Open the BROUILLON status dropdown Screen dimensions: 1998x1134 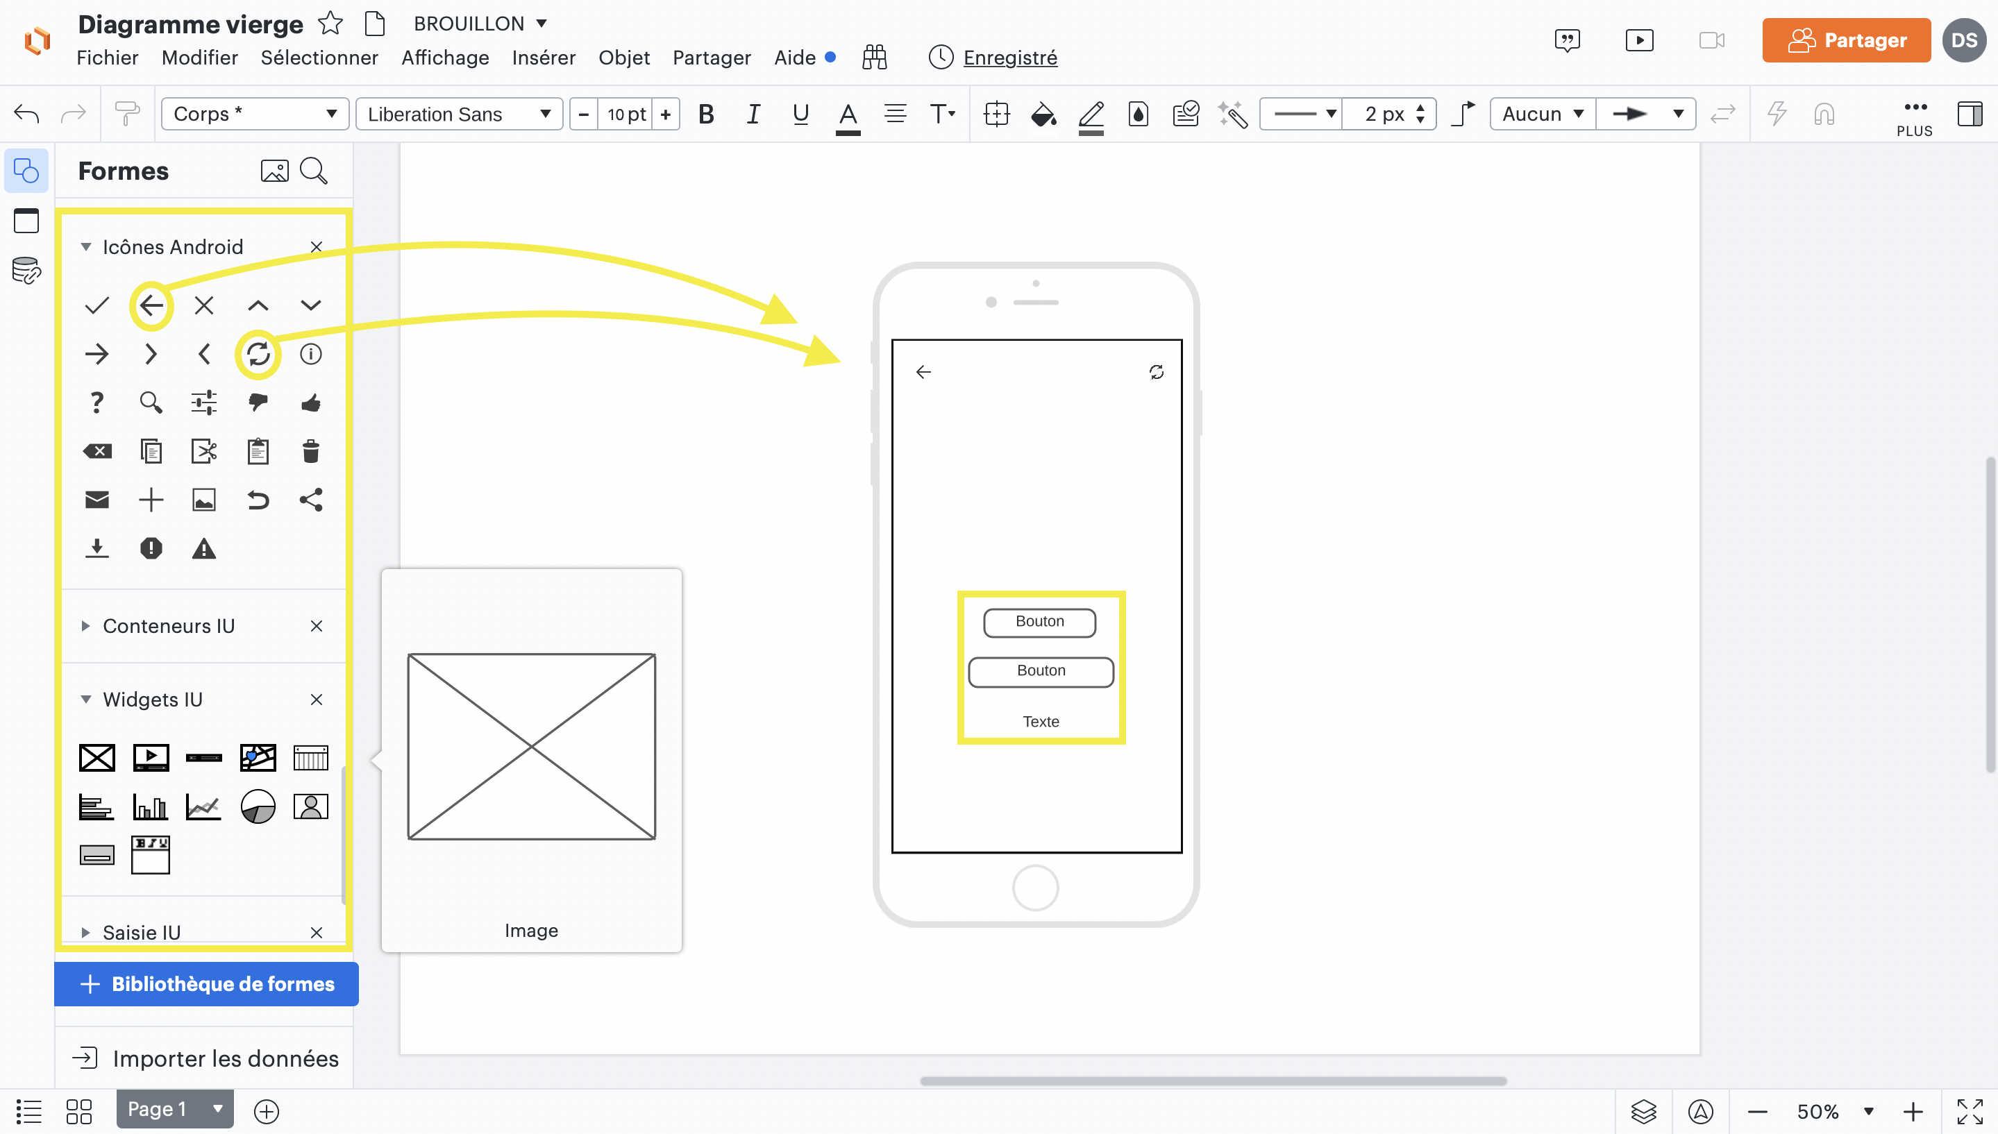click(480, 24)
